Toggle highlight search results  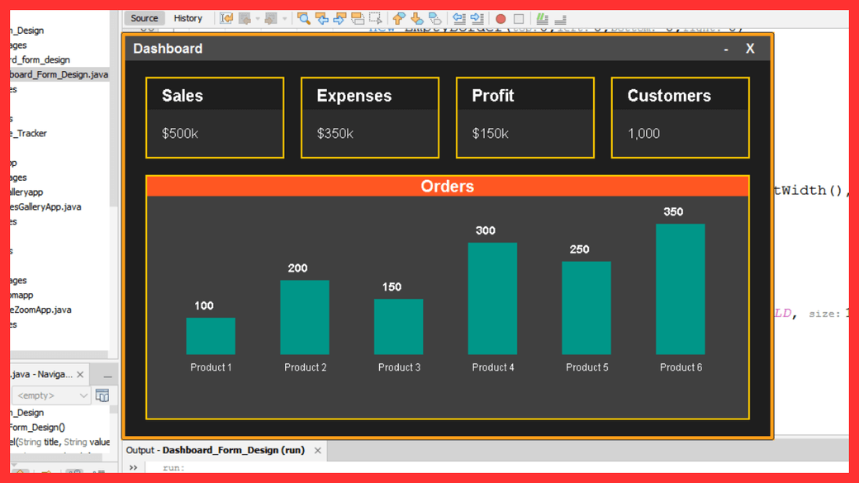(x=357, y=17)
